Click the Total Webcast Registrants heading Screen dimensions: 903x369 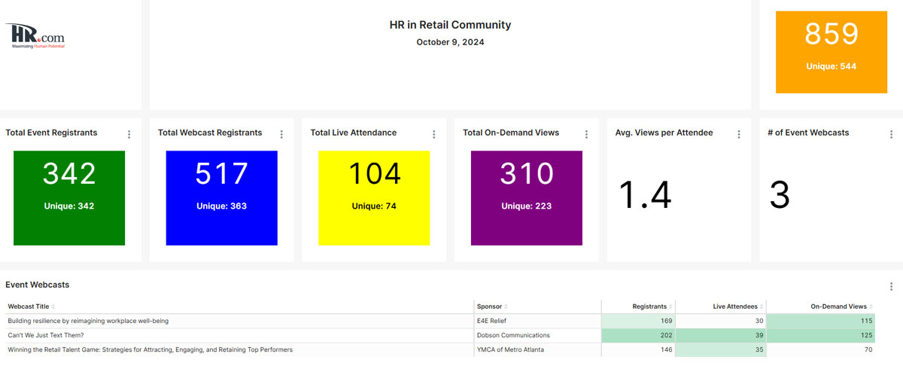pos(210,133)
